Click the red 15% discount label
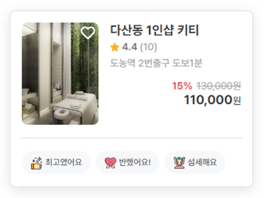Image resolution: width=264 pixels, height=198 pixels. coord(182,86)
